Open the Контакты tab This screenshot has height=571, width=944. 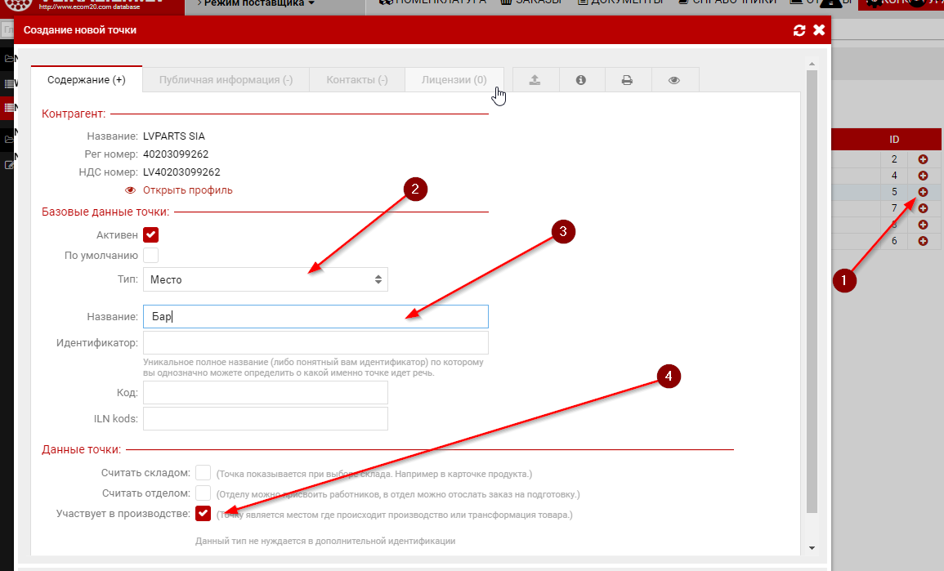pyautogui.click(x=356, y=80)
